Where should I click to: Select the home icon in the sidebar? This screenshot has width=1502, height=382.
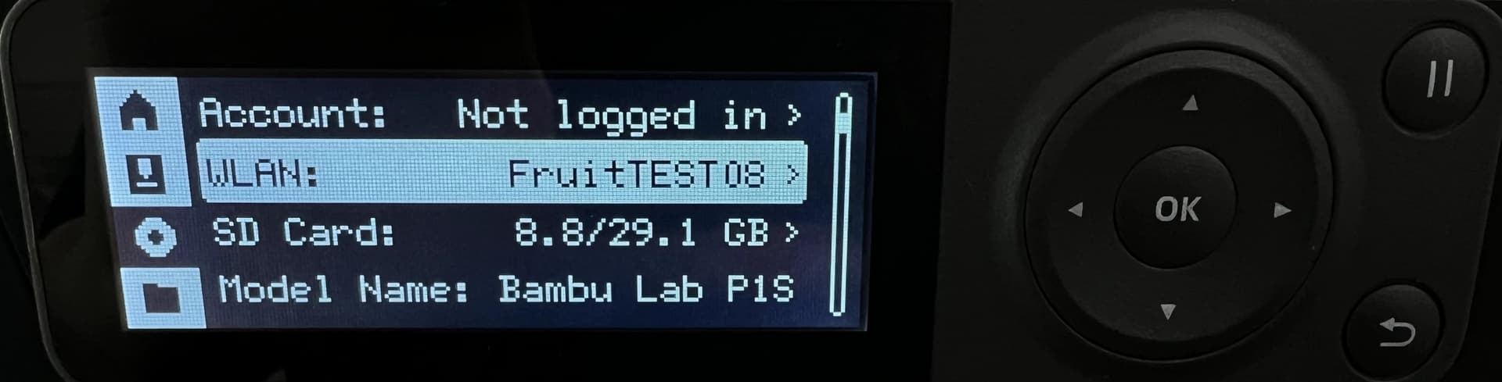(x=139, y=110)
